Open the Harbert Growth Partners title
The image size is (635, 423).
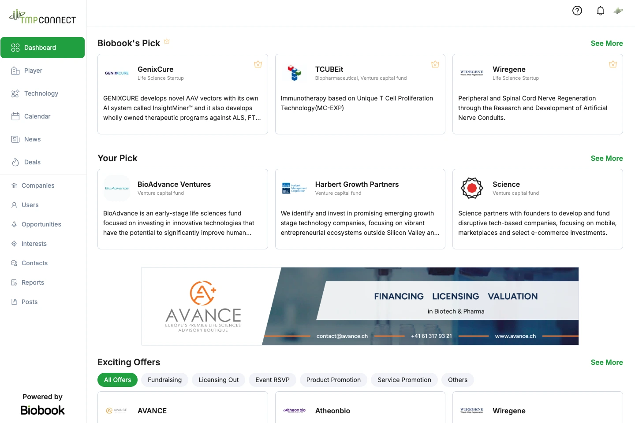click(x=357, y=184)
